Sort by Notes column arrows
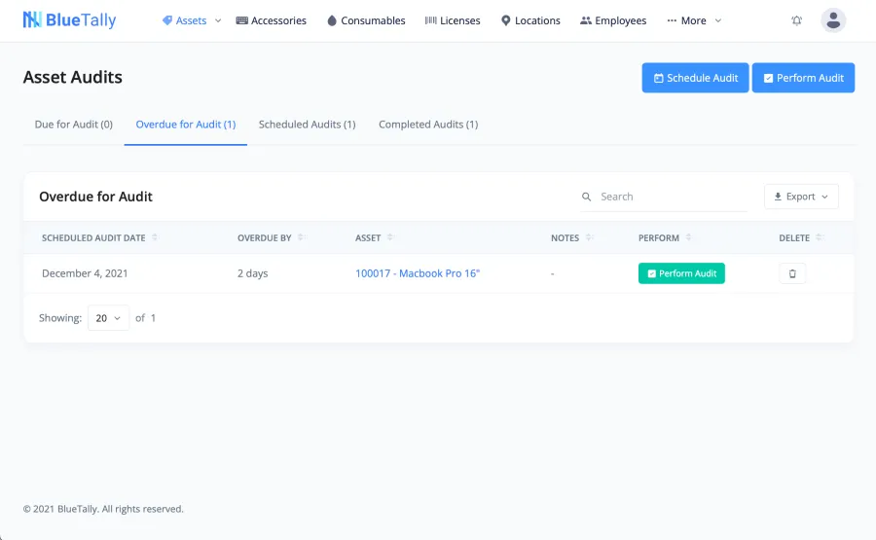Screen dimensions: 876x540 point(589,237)
